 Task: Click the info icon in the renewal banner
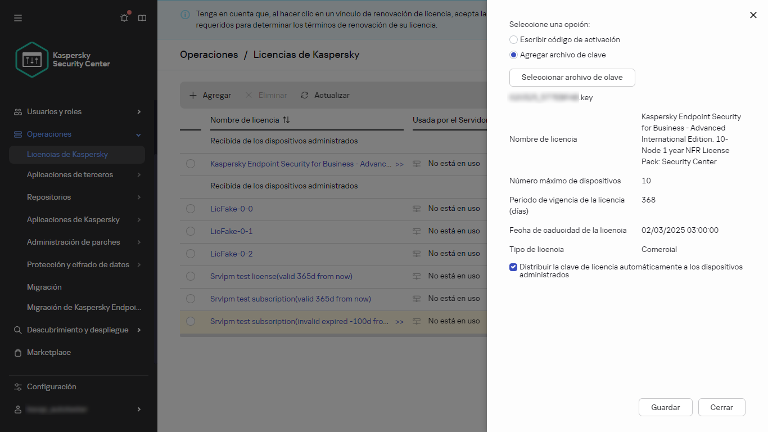point(185,14)
